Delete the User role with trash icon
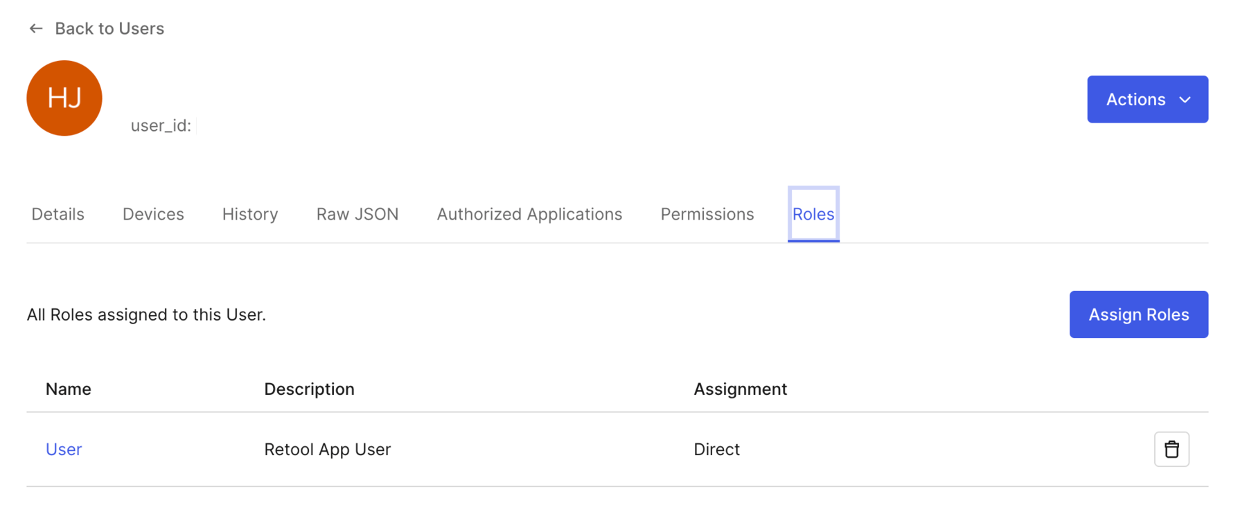 [1171, 449]
